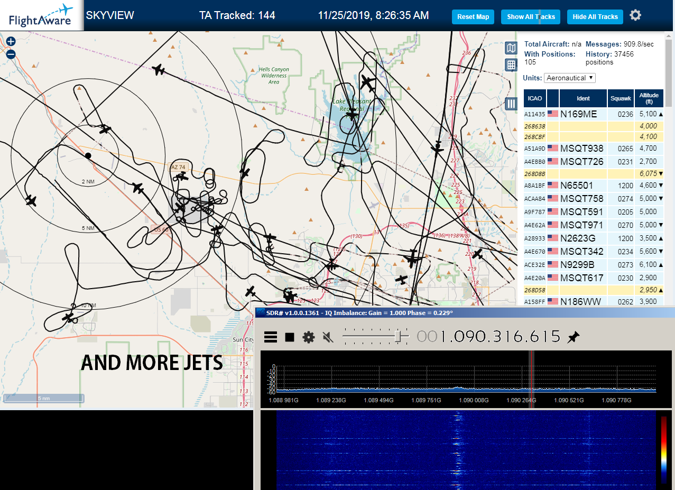Screen dimensions: 675x490
Task: Select the yellow row with ICAO 268D8B
Action: pos(594,174)
